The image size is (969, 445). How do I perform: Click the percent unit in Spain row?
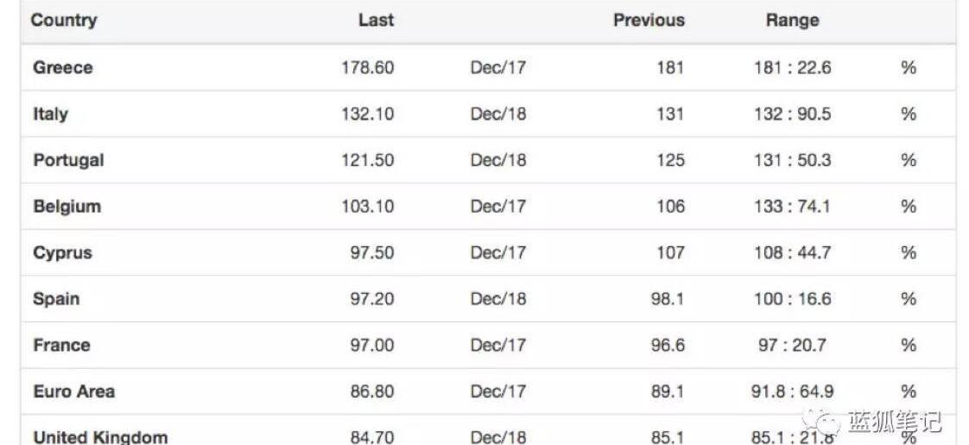click(908, 299)
